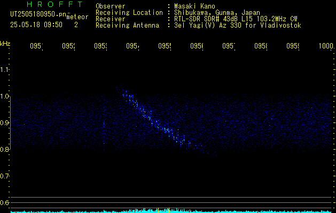Click the 0959 time axis marker

(293, 46)
